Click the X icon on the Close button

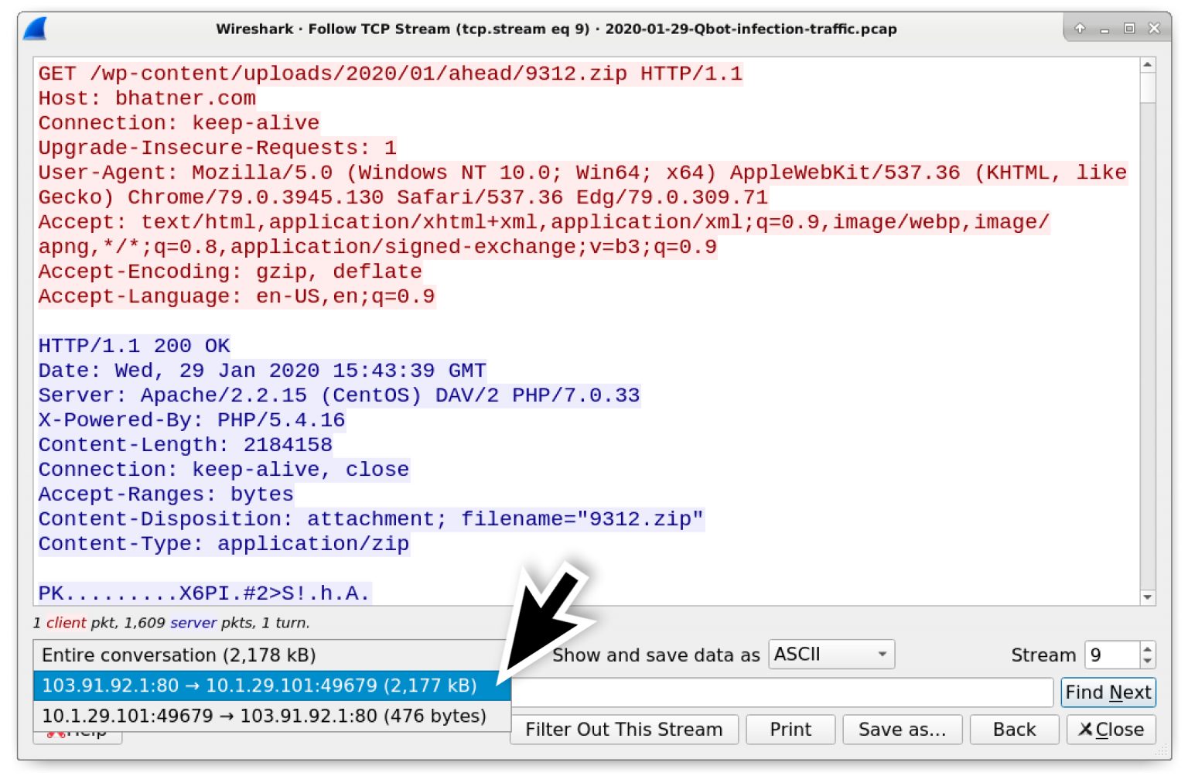pyautogui.click(x=1087, y=729)
